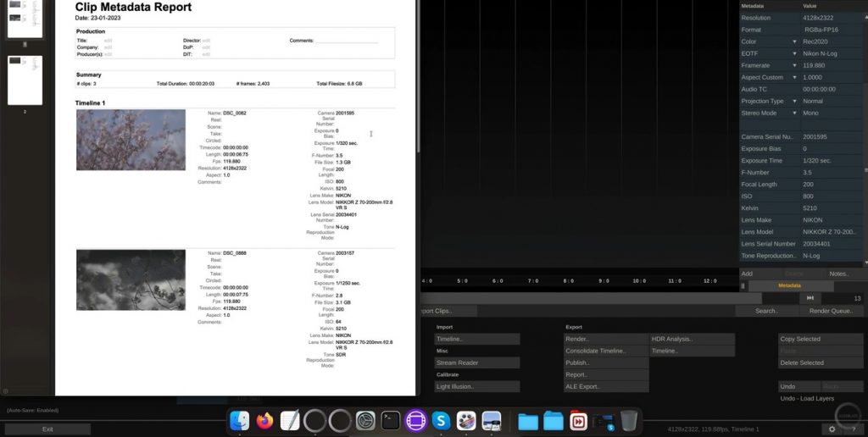
Task: Open the Projection Type dropdown
Action: 794,102
